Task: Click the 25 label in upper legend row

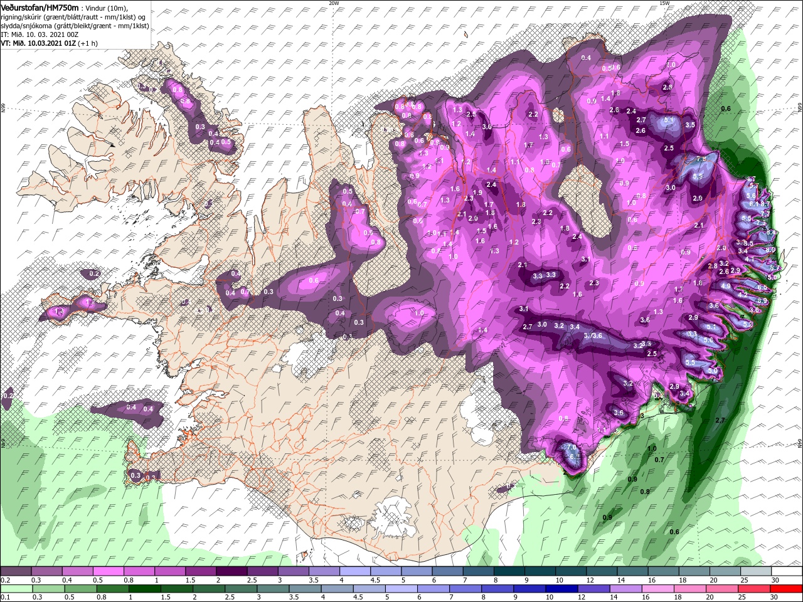Action: pyautogui.click(x=744, y=580)
